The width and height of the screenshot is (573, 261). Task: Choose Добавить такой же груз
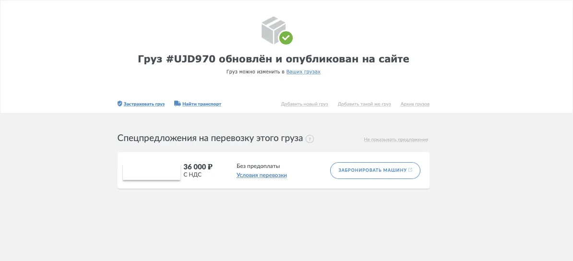click(x=364, y=104)
